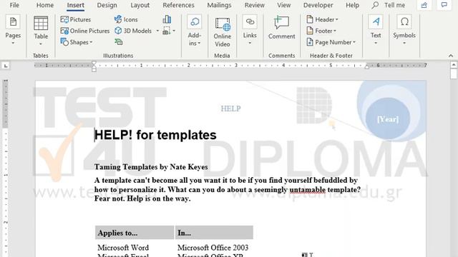Open the Links options
The height and width of the screenshot is (257, 458).
click(x=250, y=30)
